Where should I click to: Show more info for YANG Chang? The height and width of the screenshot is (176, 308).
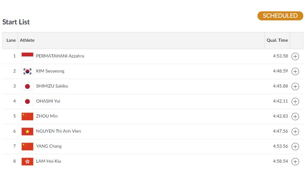295,147
